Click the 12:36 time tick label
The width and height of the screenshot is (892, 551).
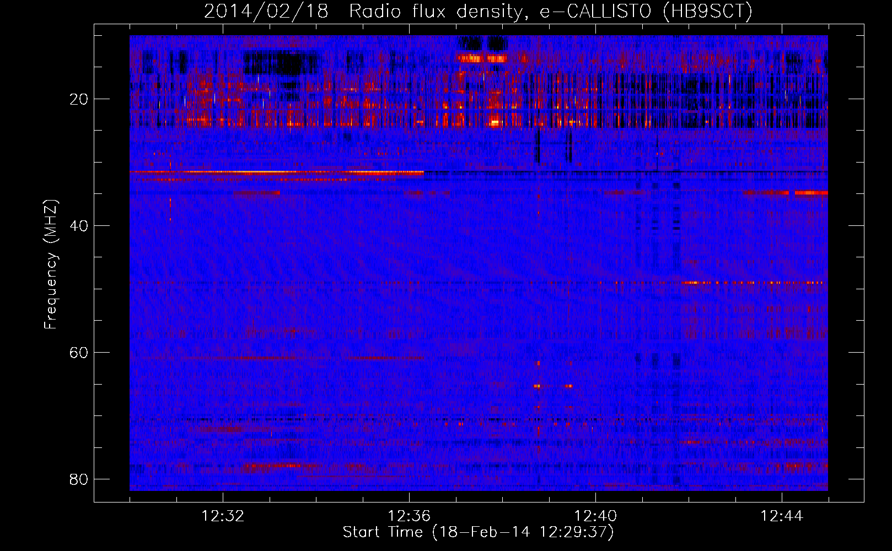point(409,516)
